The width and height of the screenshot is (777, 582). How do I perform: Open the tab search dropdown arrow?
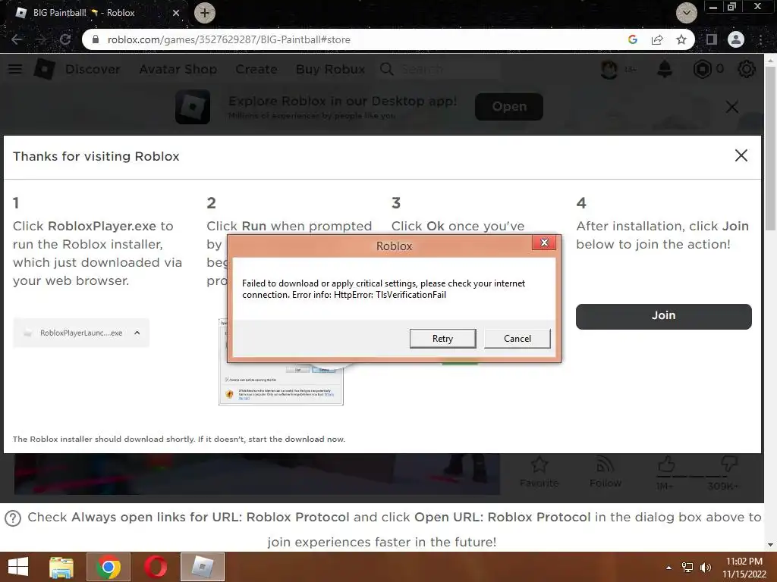tap(686, 13)
